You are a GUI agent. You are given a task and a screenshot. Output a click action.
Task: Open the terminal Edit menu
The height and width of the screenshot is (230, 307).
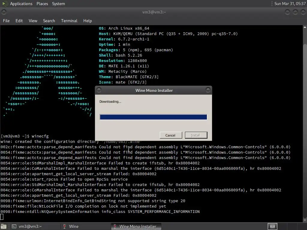click(x=19, y=21)
